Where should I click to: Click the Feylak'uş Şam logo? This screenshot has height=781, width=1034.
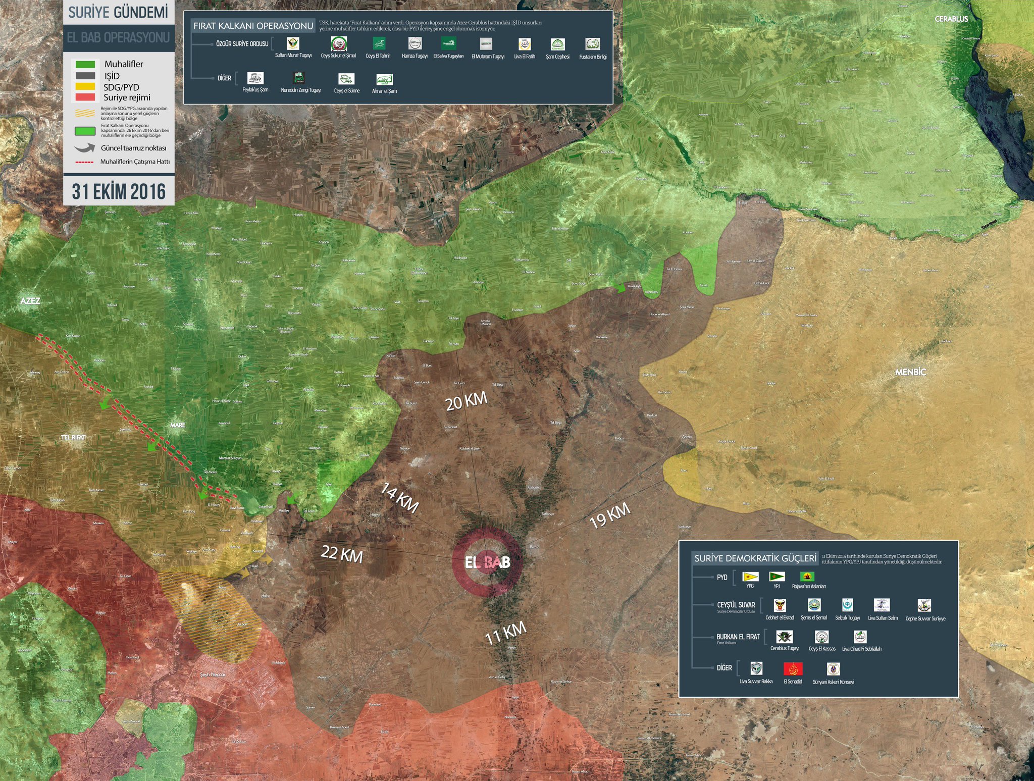[x=255, y=78]
